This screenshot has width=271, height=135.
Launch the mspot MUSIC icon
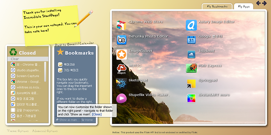click(x=122, y=69)
